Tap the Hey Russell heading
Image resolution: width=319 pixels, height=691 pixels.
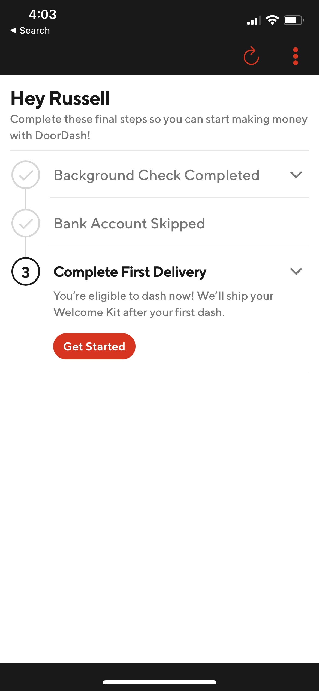coord(60,99)
